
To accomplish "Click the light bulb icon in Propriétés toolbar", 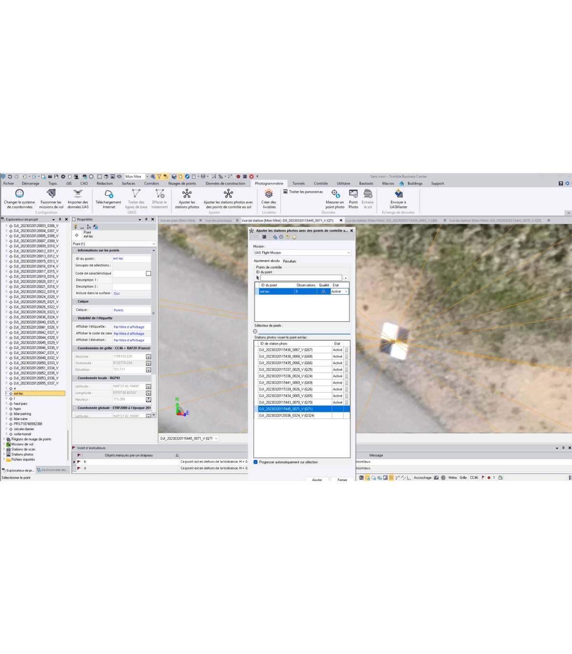I will (75, 227).
